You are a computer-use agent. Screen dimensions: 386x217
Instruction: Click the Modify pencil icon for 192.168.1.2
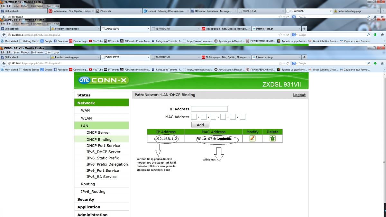pyautogui.click(x=253, y=139)
